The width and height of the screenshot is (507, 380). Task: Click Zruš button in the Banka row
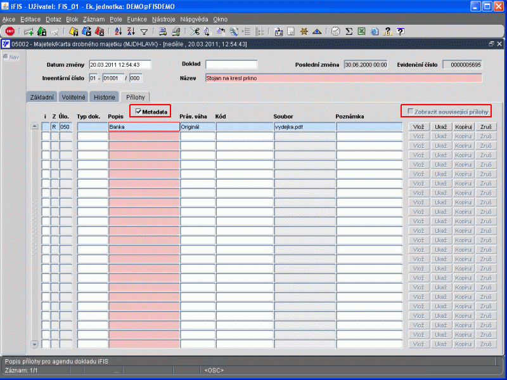pyautogui.click(x=486, y=127)
